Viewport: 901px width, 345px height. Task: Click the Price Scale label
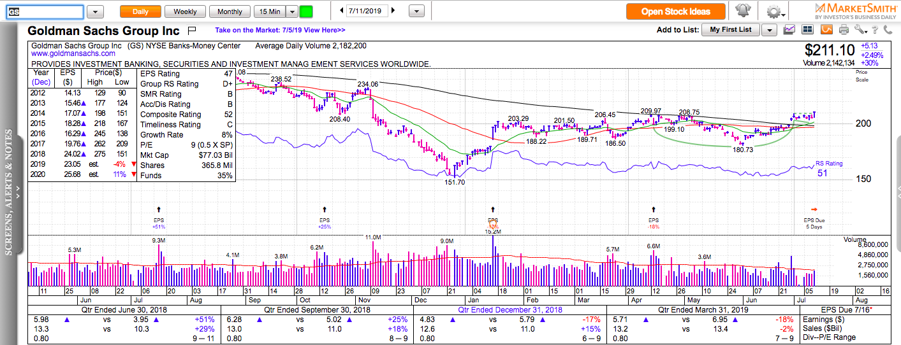click(x=861, y=76)
